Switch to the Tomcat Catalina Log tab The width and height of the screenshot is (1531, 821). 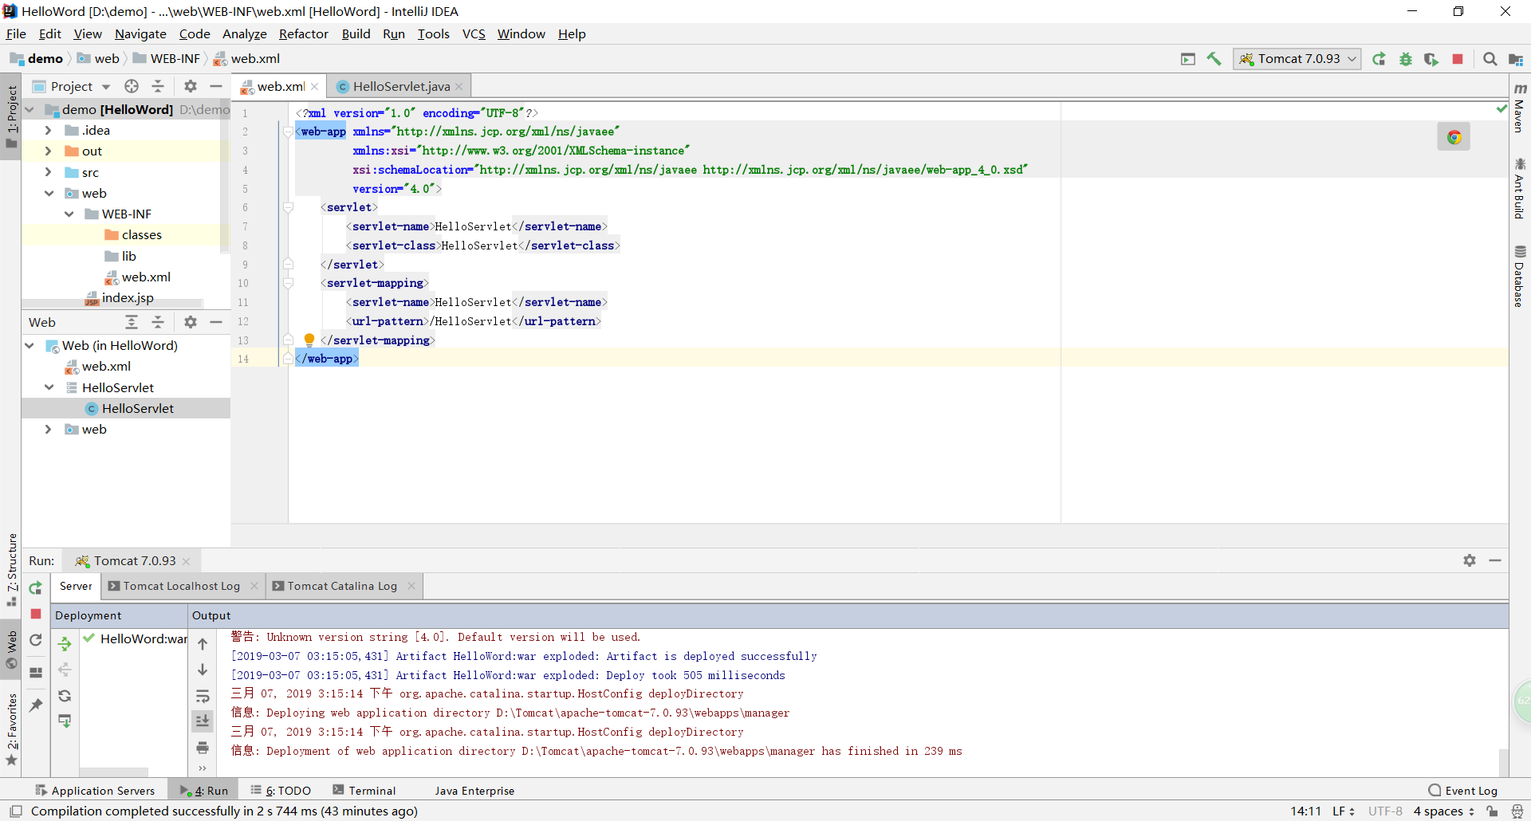click(x=341, y=586)
